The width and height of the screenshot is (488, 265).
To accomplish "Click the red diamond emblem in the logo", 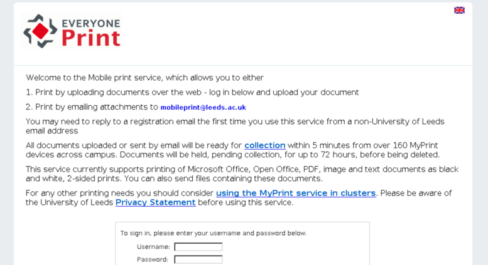I will click(40, 31).
